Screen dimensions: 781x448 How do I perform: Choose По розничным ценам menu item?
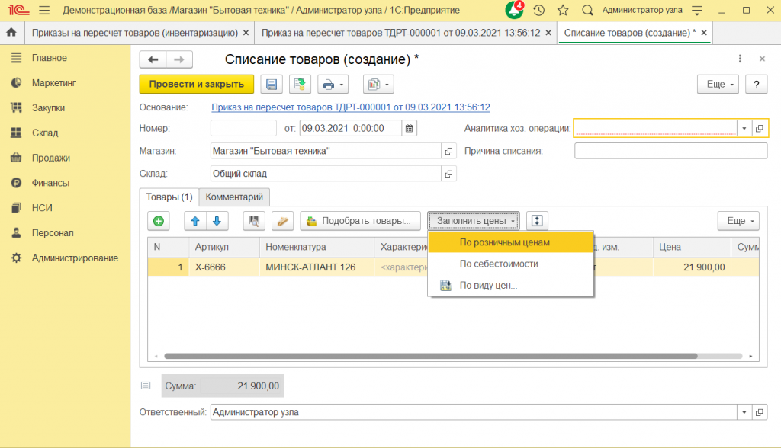510,242
